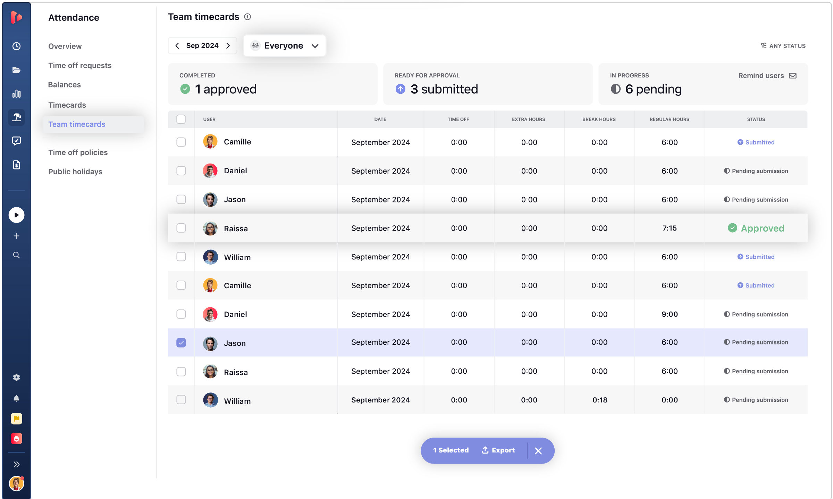This screenshot has height=499, width=833.
Task: Open the approvals checkmark icon in sidebar
Action: [x=16, y=141]
